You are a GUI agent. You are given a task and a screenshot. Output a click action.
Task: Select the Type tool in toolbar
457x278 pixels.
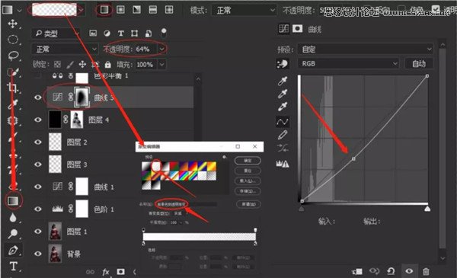point(13,266)
